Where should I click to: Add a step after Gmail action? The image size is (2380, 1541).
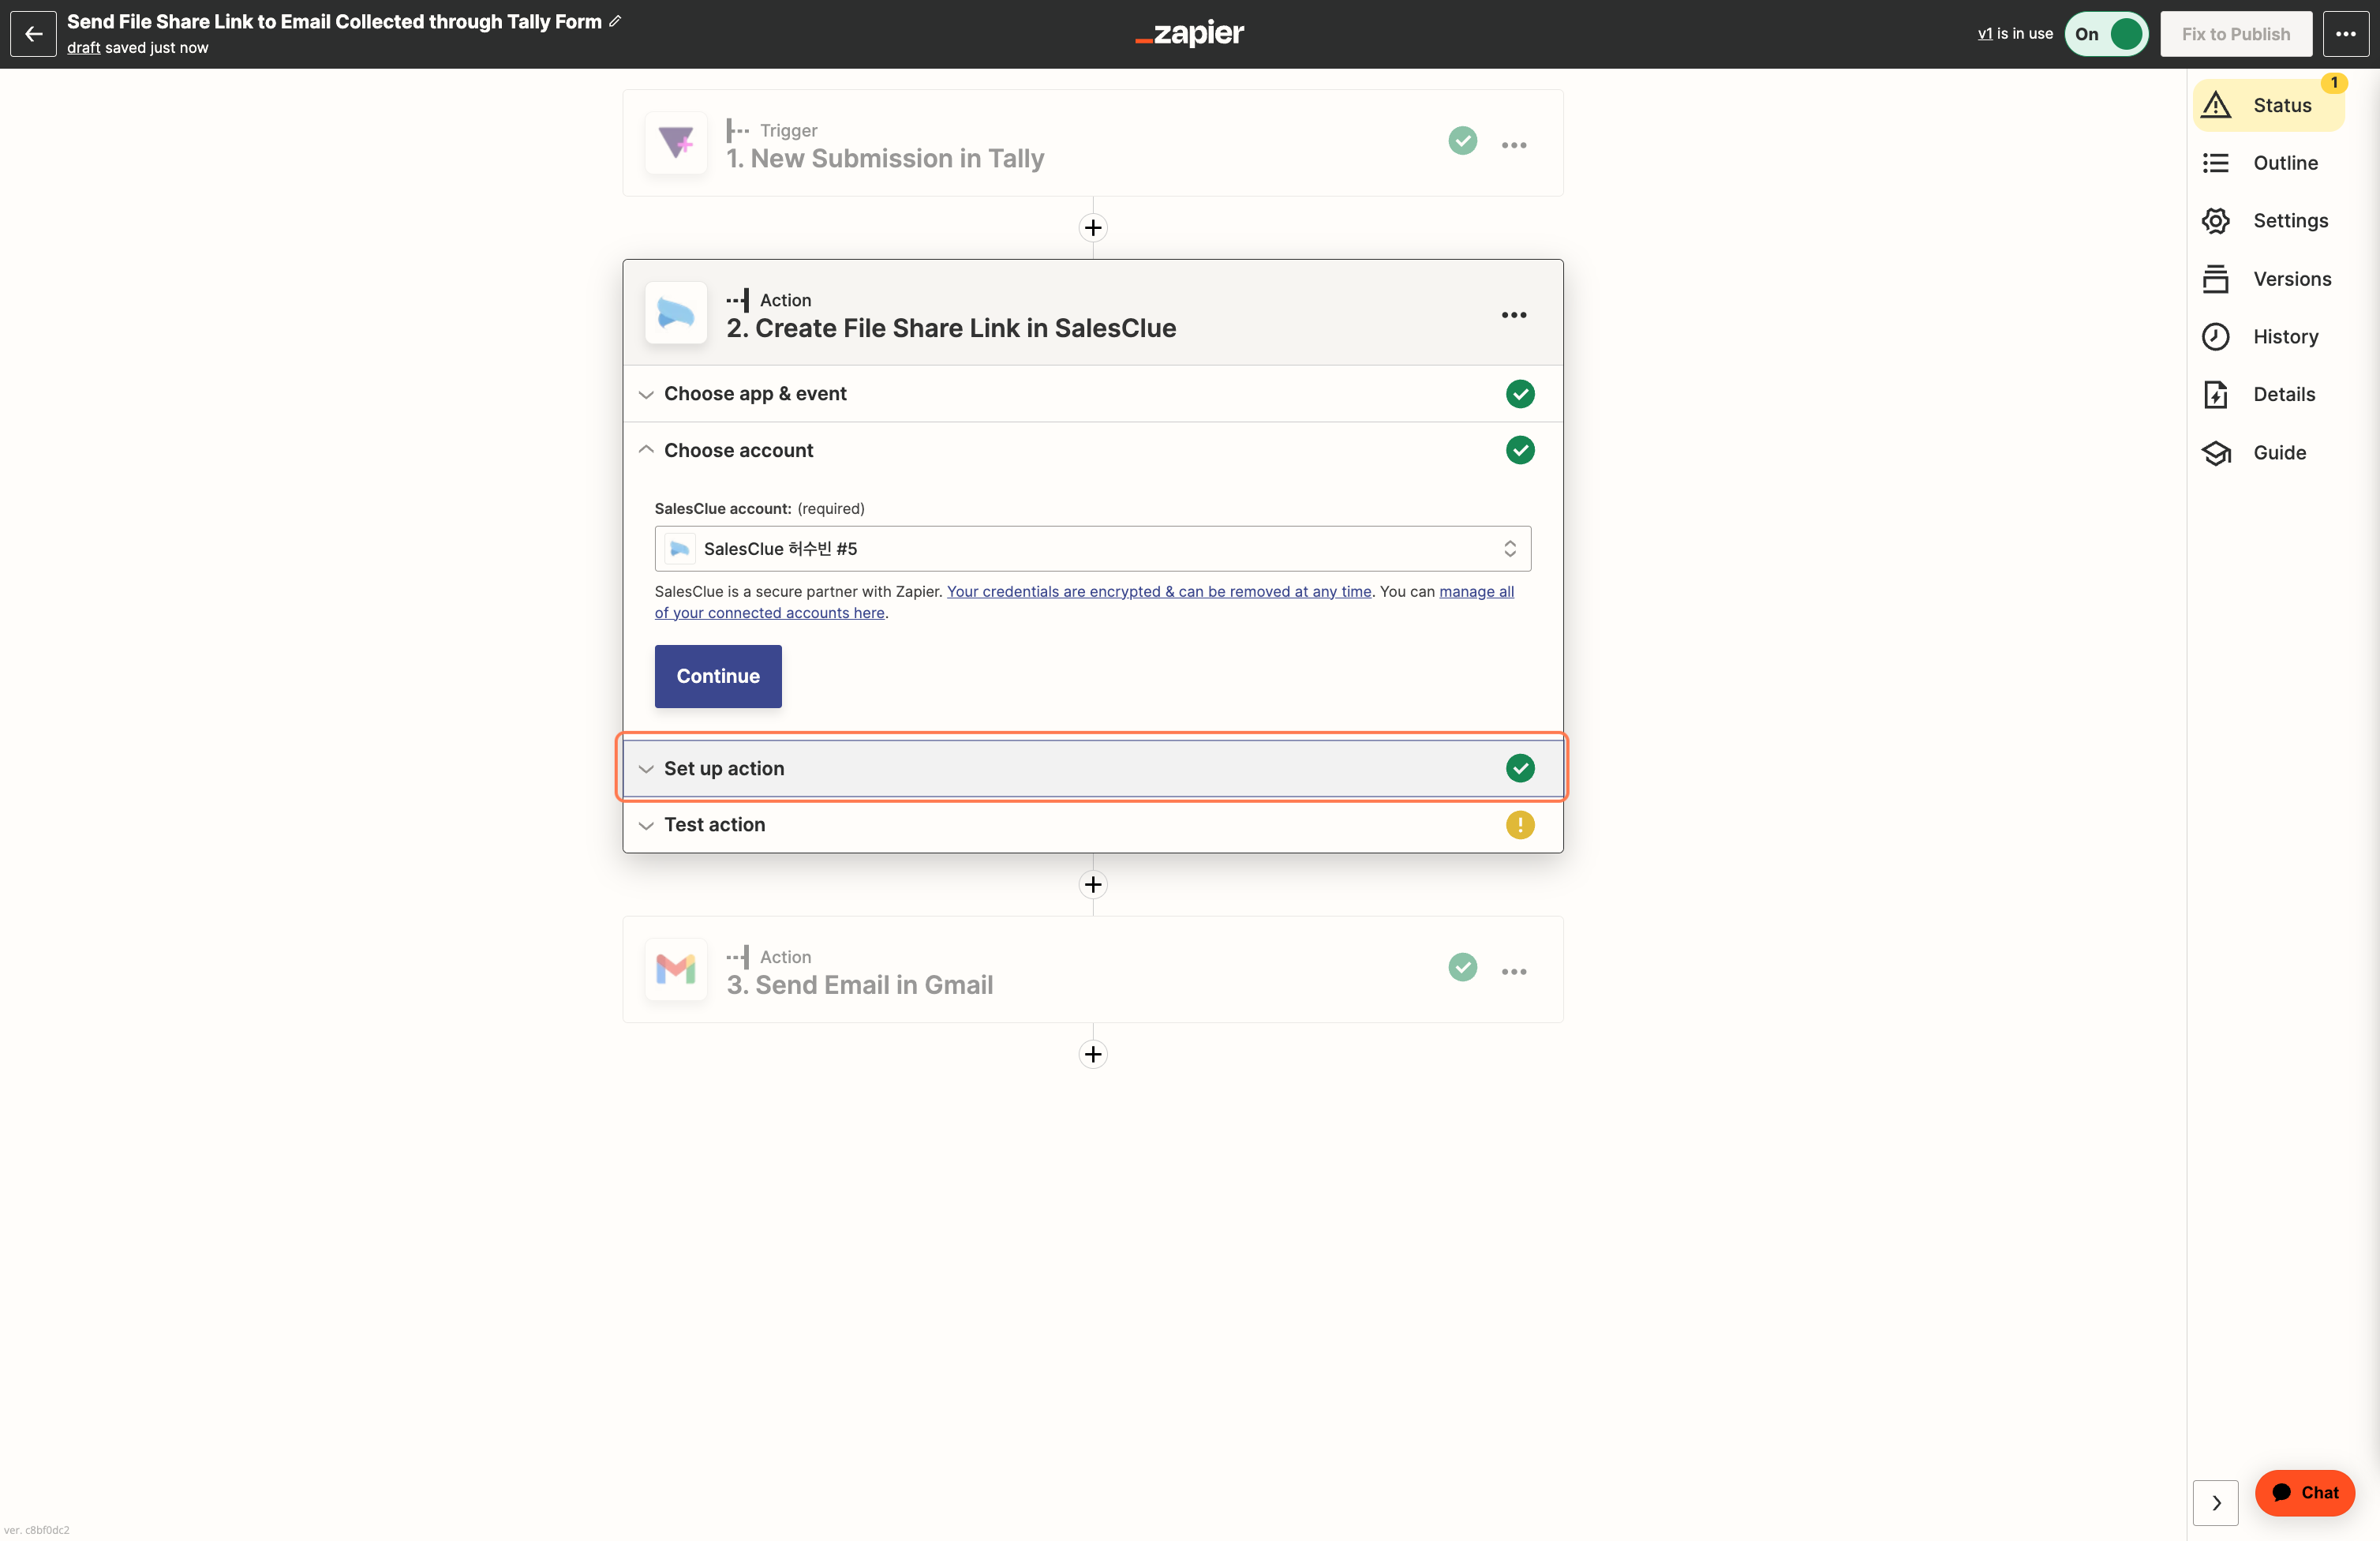[1093, 1055]
